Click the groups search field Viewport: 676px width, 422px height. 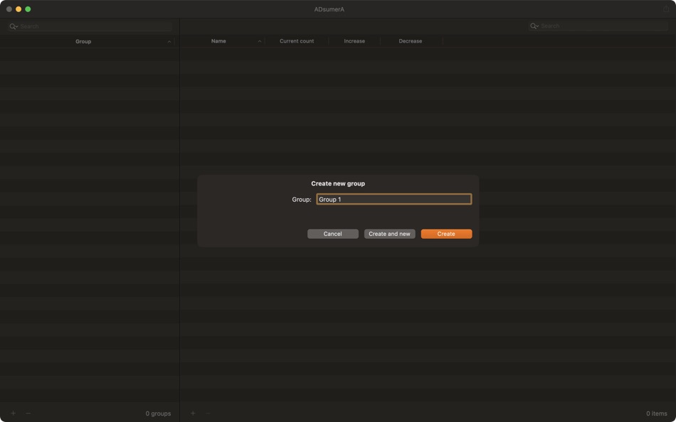(x=90, y=26)
